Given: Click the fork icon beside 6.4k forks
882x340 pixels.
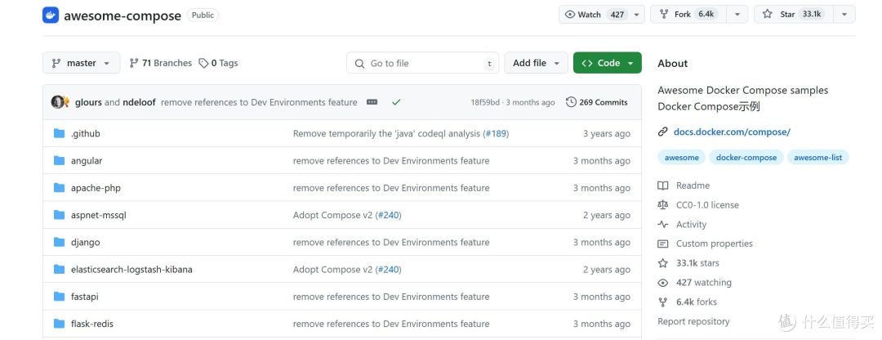Looking at the screenshot, I should (x=663, y=302).
